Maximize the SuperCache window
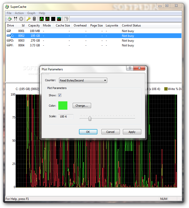The image size is (189, 208). click(167, 6)
